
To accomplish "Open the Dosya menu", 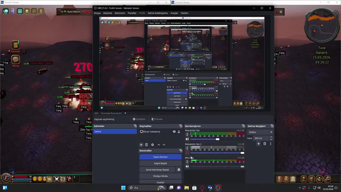I will pos(97,13).
